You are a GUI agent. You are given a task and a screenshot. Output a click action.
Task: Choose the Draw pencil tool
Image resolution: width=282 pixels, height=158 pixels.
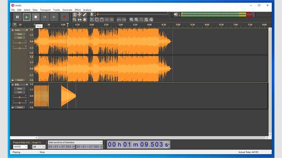84,15
